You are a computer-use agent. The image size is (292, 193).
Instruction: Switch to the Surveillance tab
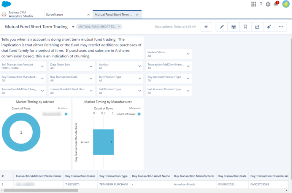pyautogui.click(x=68, y=14)
